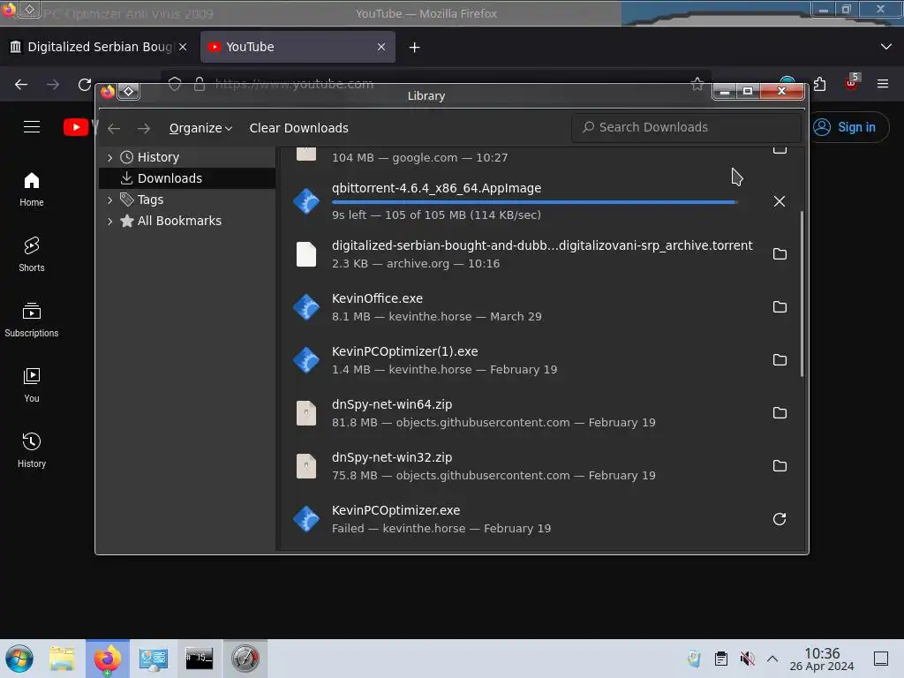Open the Organize dropdown menu
This screenshot has width=904, height=678.
click(x=200, y=128)
